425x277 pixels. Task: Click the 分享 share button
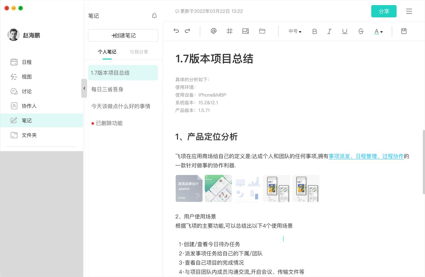click(384, 11)
